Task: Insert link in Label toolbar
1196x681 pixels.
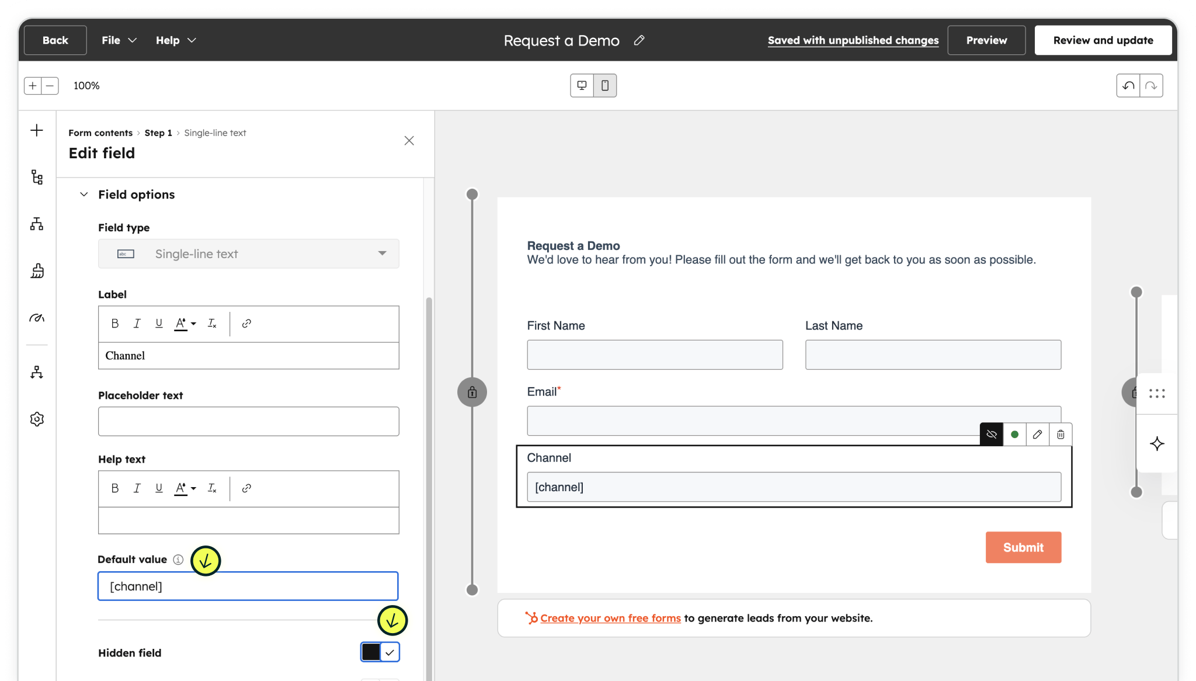Action: pyautogui.click(x=246, y=324)
